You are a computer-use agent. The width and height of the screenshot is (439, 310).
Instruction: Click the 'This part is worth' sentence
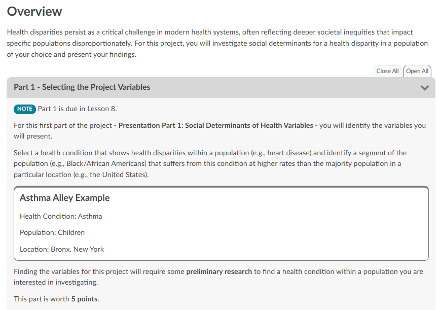tap(42, 299)
